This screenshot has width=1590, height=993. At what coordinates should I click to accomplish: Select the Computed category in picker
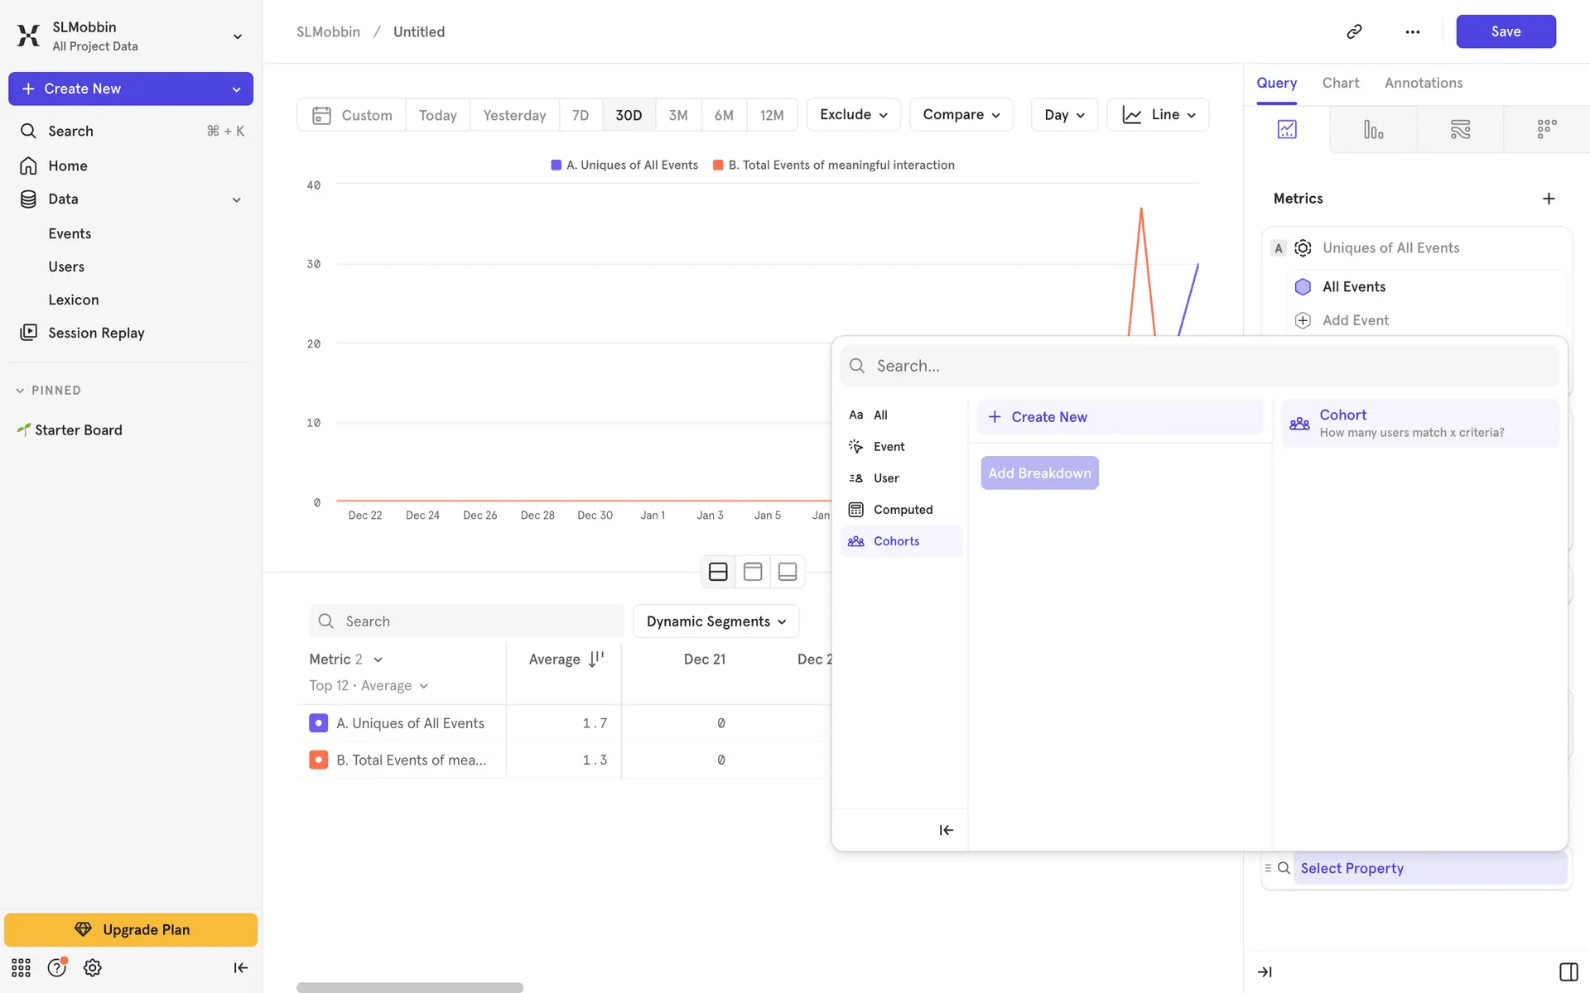click(902, 510)
